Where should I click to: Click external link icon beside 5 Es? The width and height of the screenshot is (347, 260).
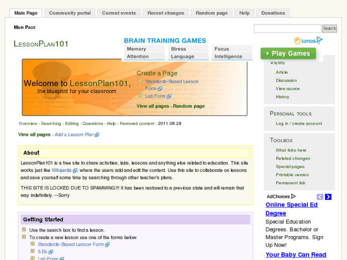tap(51, 252)
